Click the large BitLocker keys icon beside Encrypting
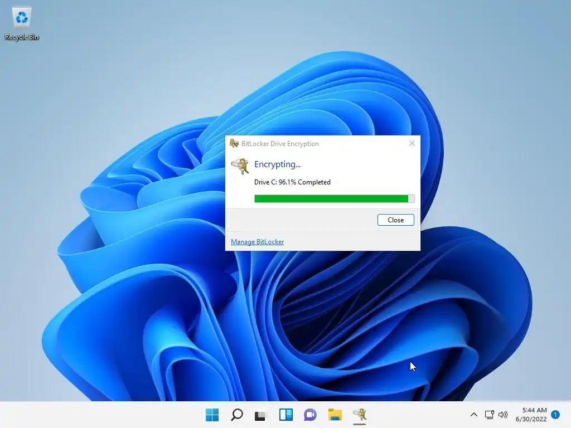The image size is (571, 428). [240, 166]
